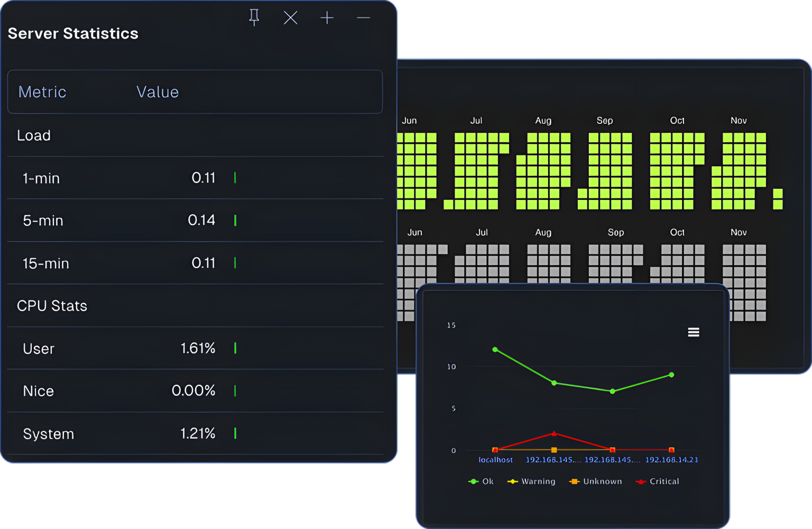Click the Ok legend marker icon
The height and width of the screenshot is (529, 812).
472,481
